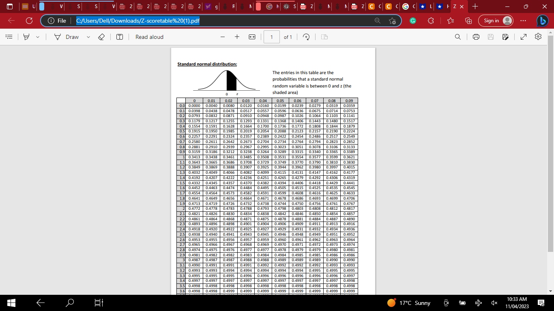Expand the Draw tool options chevron
The height and width of the screenshot is (311, 554).
pyautogui.click(x=88, y=37)
